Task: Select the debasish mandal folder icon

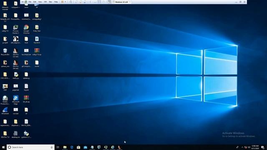Action: click(5, 5)
